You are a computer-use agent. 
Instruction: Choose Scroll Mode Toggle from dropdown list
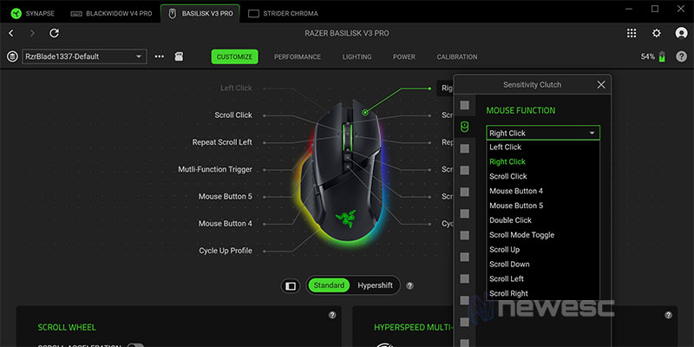pos(521,235)
